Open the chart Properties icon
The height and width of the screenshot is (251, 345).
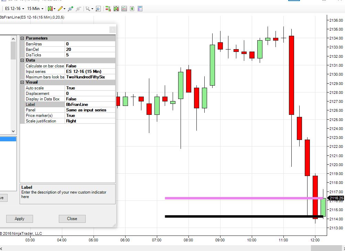(140, 9)
